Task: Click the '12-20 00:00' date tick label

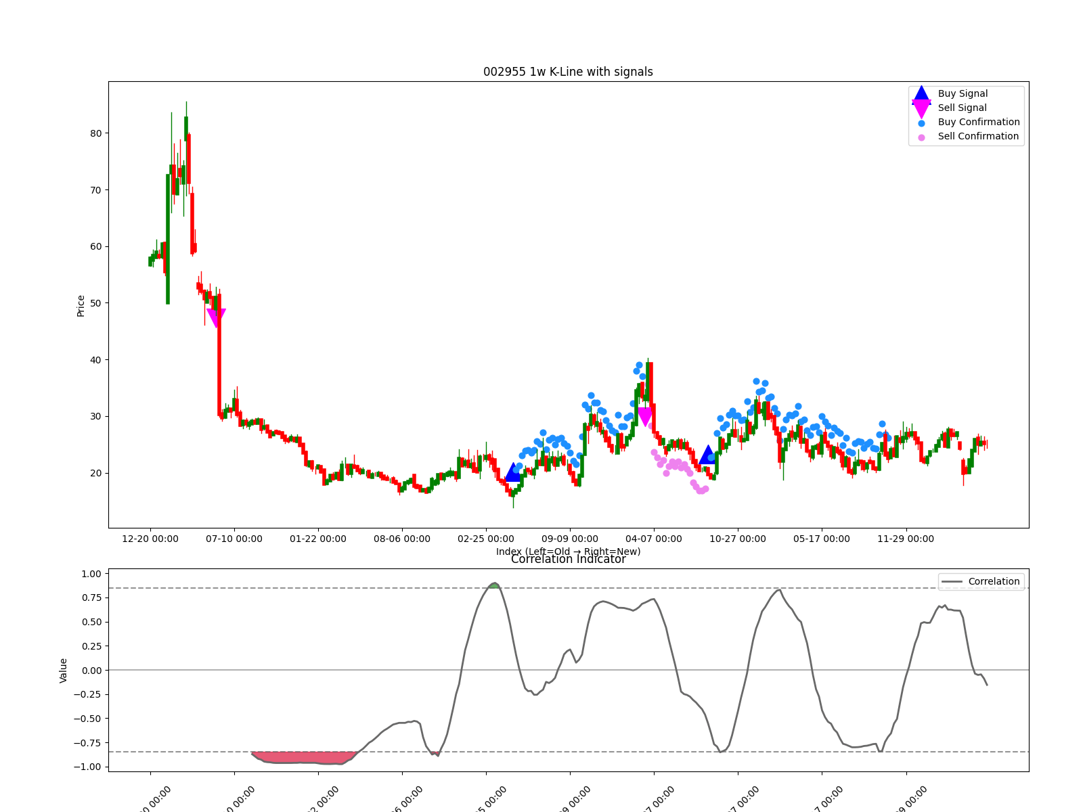Action: pos(150,539)
